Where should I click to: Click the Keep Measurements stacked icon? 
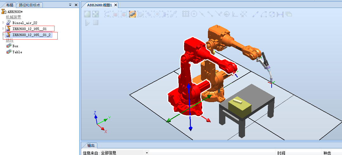coord(288,14)
